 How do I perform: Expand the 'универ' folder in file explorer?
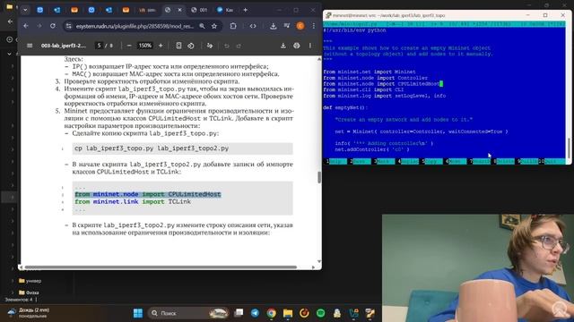tap(13, 281)
